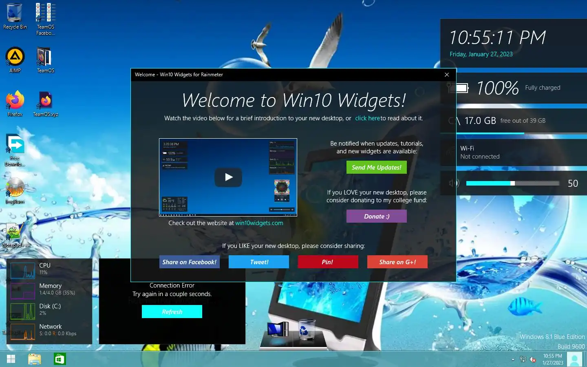Click the Memory usage graph icon
587x367 pixels.
(23, 291)
